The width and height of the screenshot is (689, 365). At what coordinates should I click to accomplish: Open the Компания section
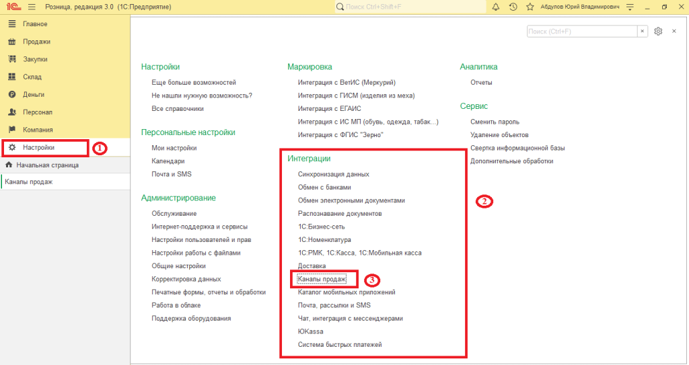65,130
